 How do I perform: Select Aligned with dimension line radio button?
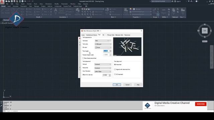(115, 69)
